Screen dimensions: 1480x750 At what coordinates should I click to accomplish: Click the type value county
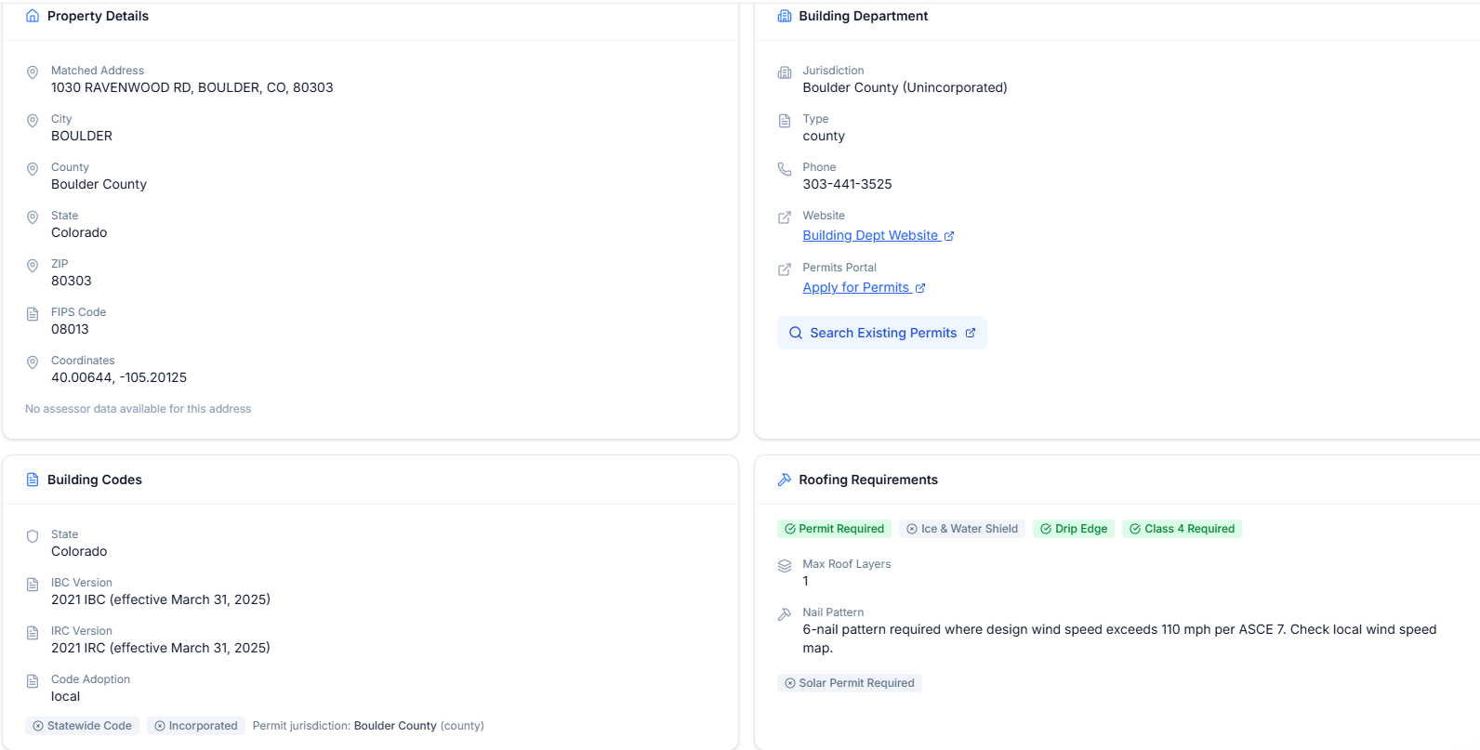tap(824, 137)
